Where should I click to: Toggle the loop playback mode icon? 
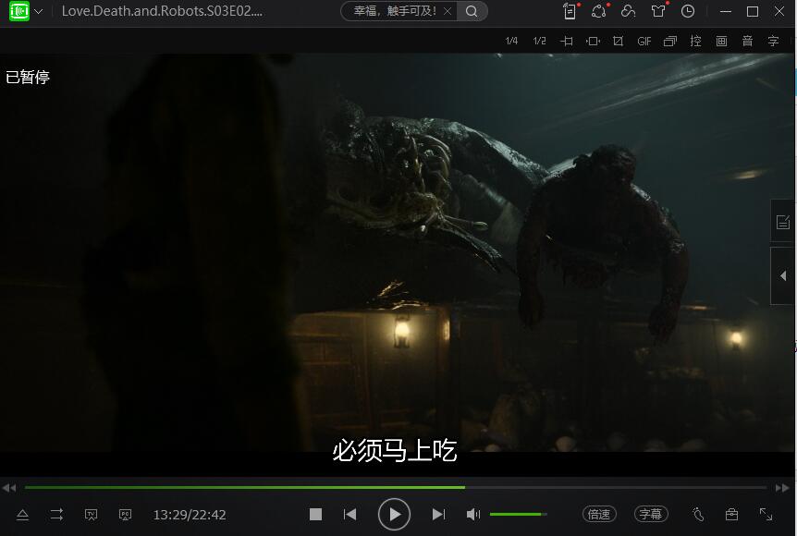coord(56,514)
